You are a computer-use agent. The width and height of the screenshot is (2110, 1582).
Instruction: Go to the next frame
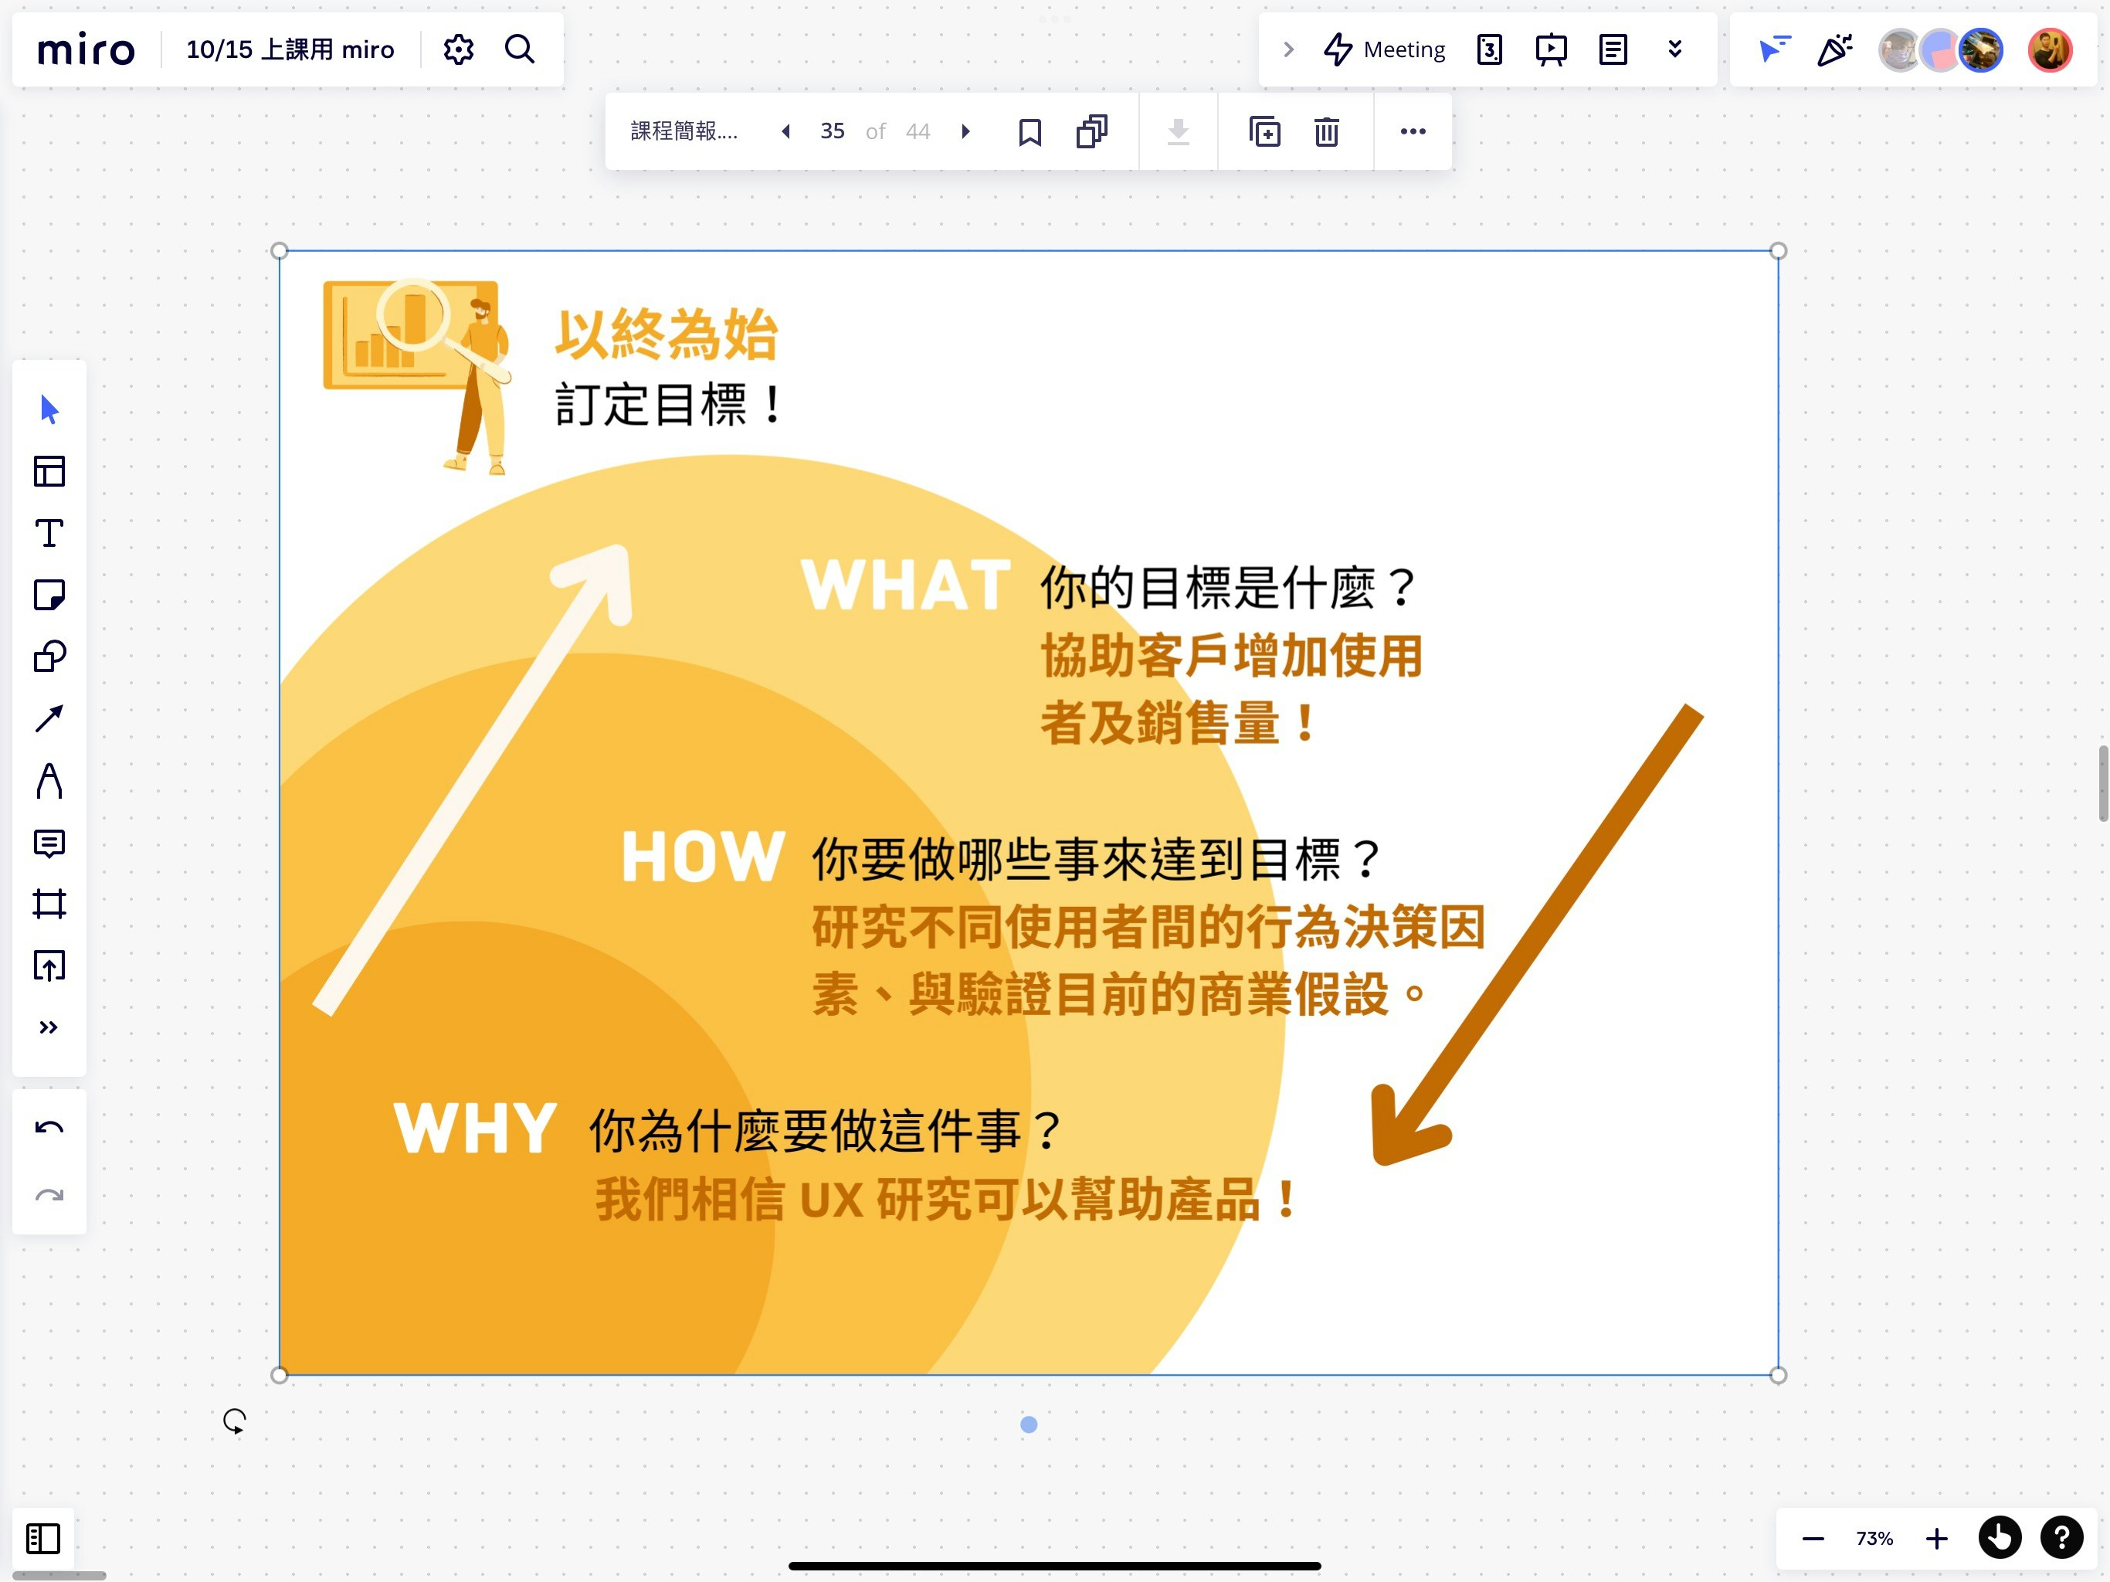[966, 131]
